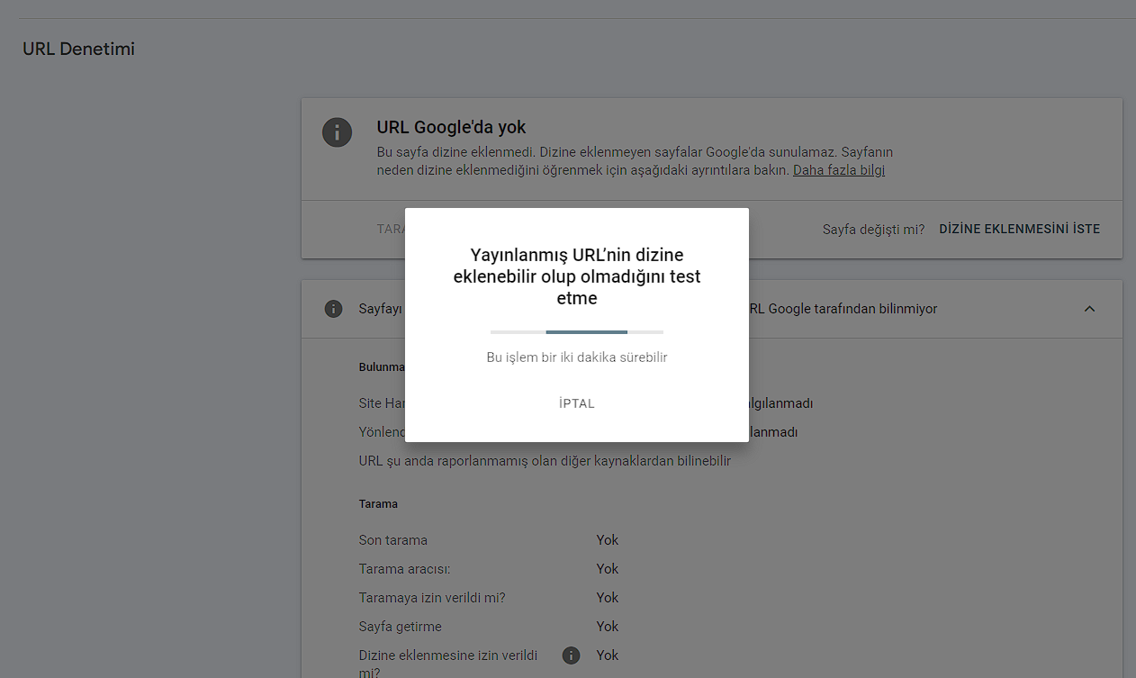Click the Tarama aracısı: label

click(404, 569)
